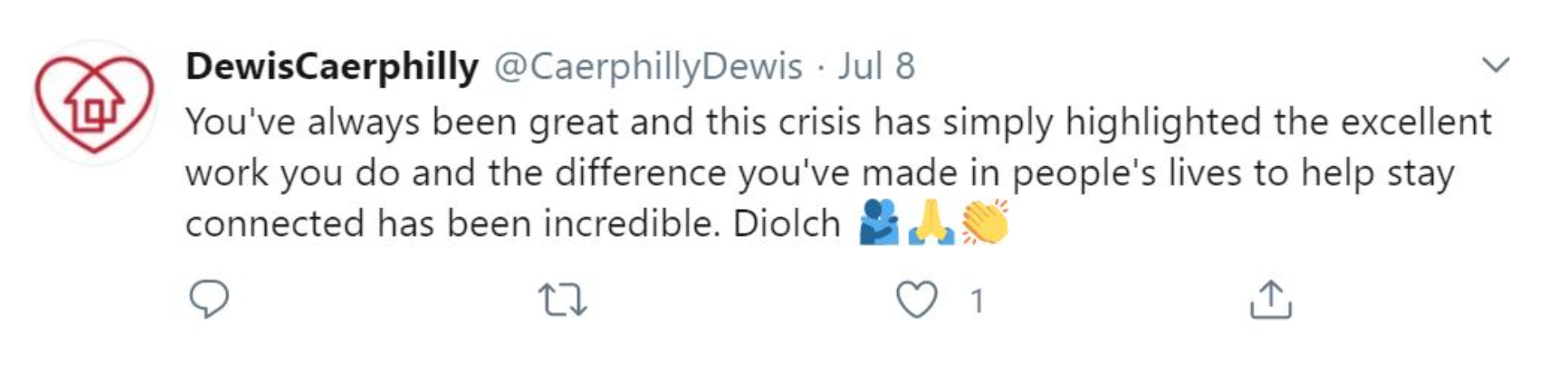This screenshot has height=389, width=1556.
Task: Open the heart-house profile avatar
Action: tap(94, 103)
